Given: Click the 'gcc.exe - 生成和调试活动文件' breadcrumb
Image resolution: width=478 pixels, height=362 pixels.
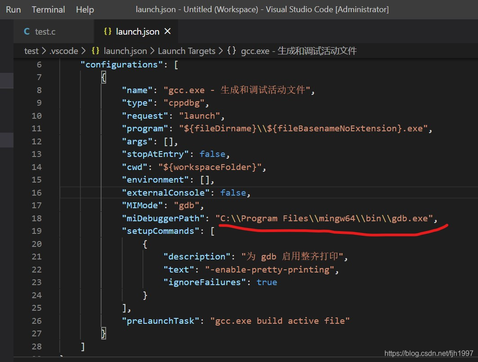Looking at the screenshot, I should coord(299,51).
